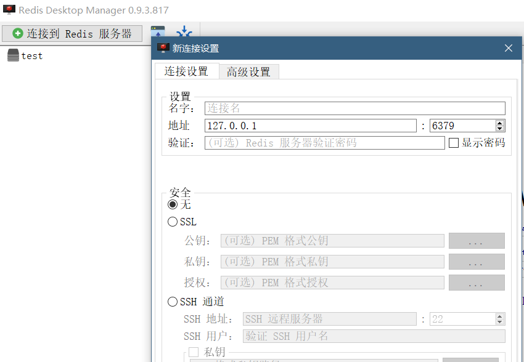The height and width of the screenshot is (362, 524).
Task: Click the 地址 field showing 127.0.0.1
Action: click(x=311, y=126)
